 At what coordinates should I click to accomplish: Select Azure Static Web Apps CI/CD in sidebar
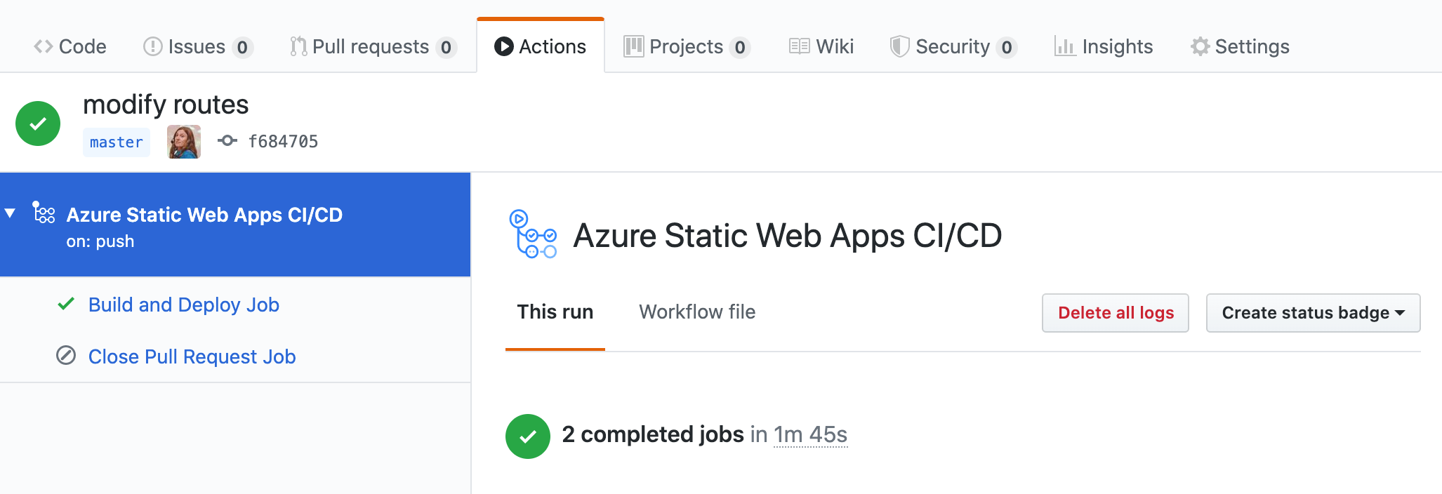pos(204,215)
